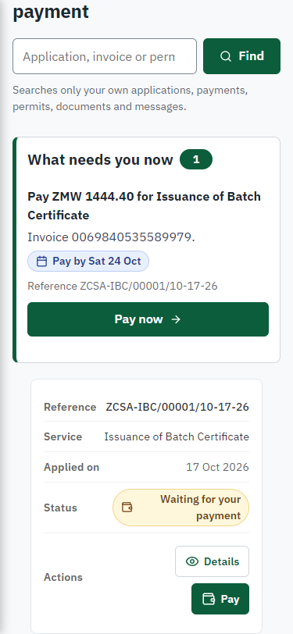Open Details for ZCSA-IBC/00001/10-17-26

[x=212, y=561]
